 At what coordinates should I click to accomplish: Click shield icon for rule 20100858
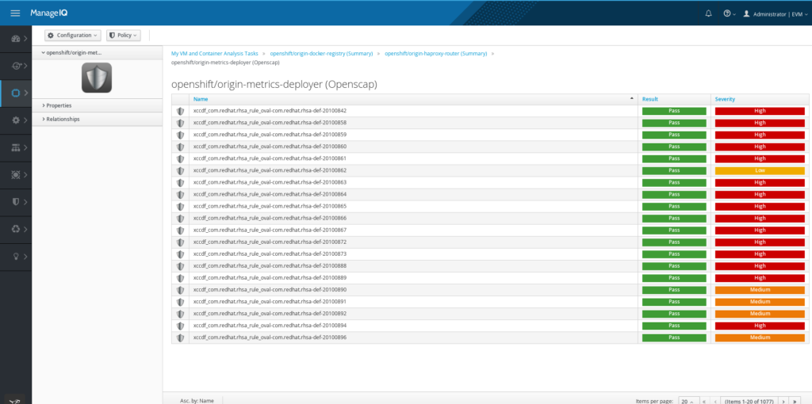[x=180, y=123]
